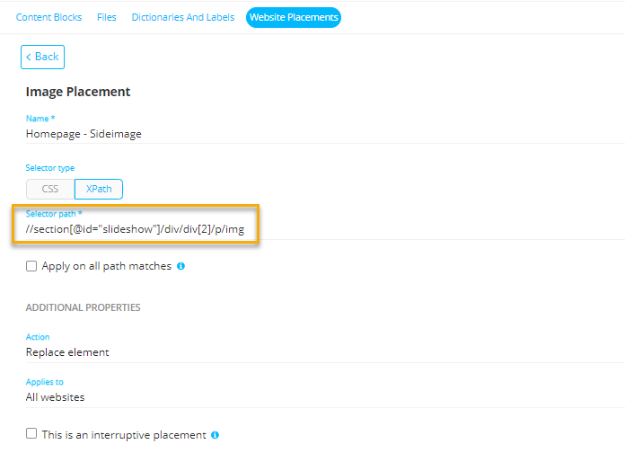Viewport: 625px width, 453px height.
Task: Choose the XPath selector type
Action: coord(99,189)
